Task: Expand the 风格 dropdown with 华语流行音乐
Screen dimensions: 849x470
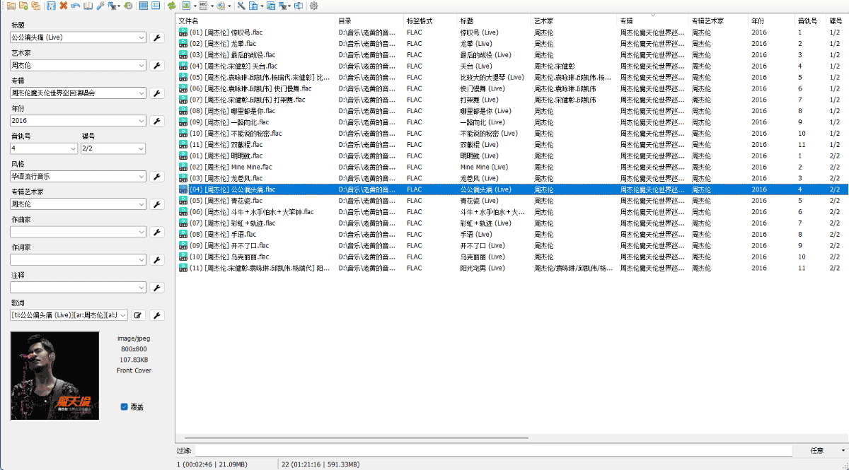Action: [x=141, y=177]
